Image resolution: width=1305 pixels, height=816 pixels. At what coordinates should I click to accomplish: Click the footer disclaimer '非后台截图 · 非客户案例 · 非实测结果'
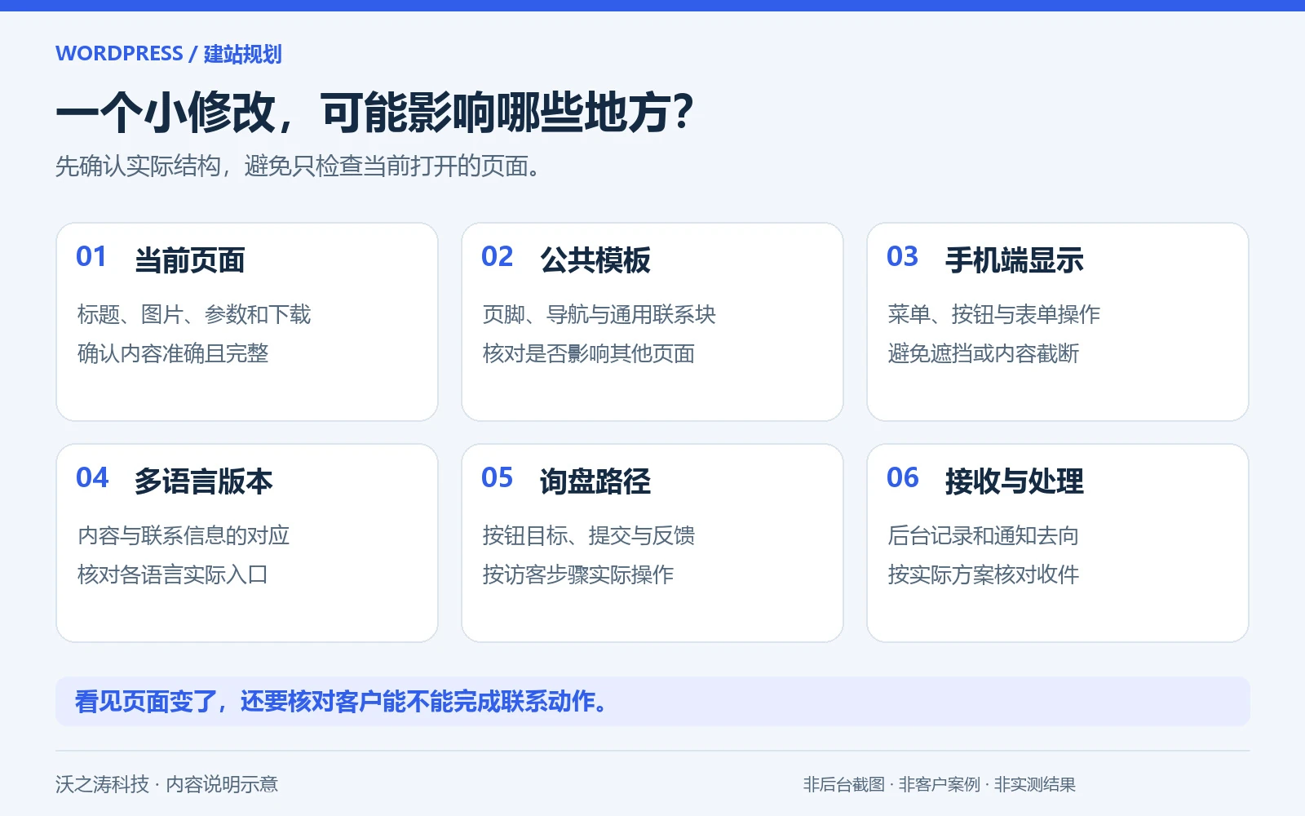click(940, 784)
